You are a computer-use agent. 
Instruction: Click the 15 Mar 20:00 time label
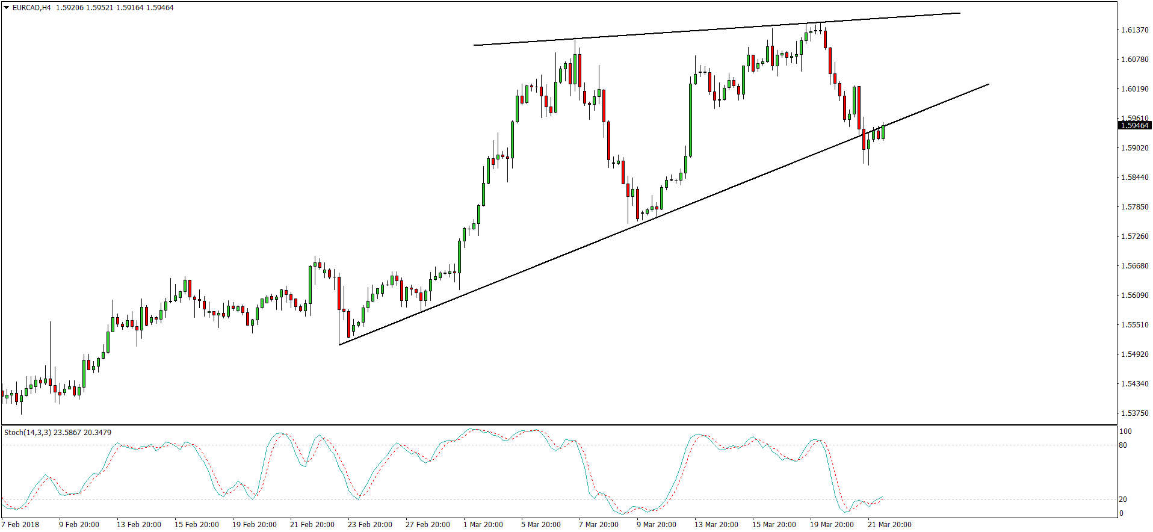[x=774, y=524]
